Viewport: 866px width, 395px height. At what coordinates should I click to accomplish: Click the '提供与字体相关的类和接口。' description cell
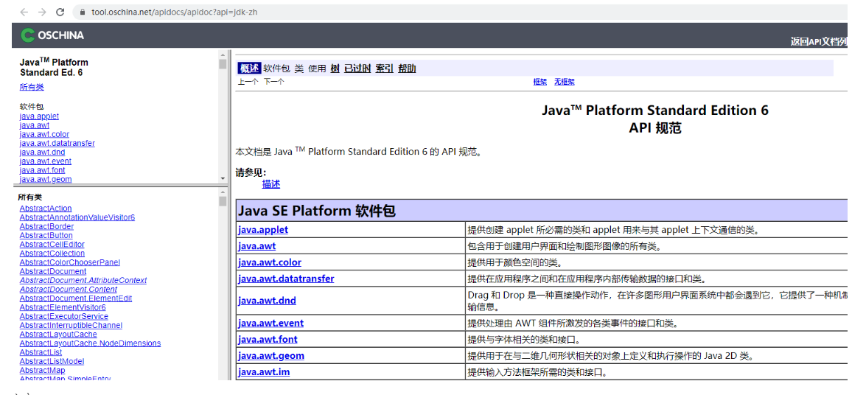[x=657, y=339]
